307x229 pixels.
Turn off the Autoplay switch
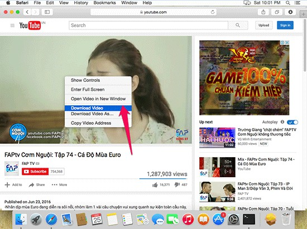pyautogui.click(x=292, y=122)
